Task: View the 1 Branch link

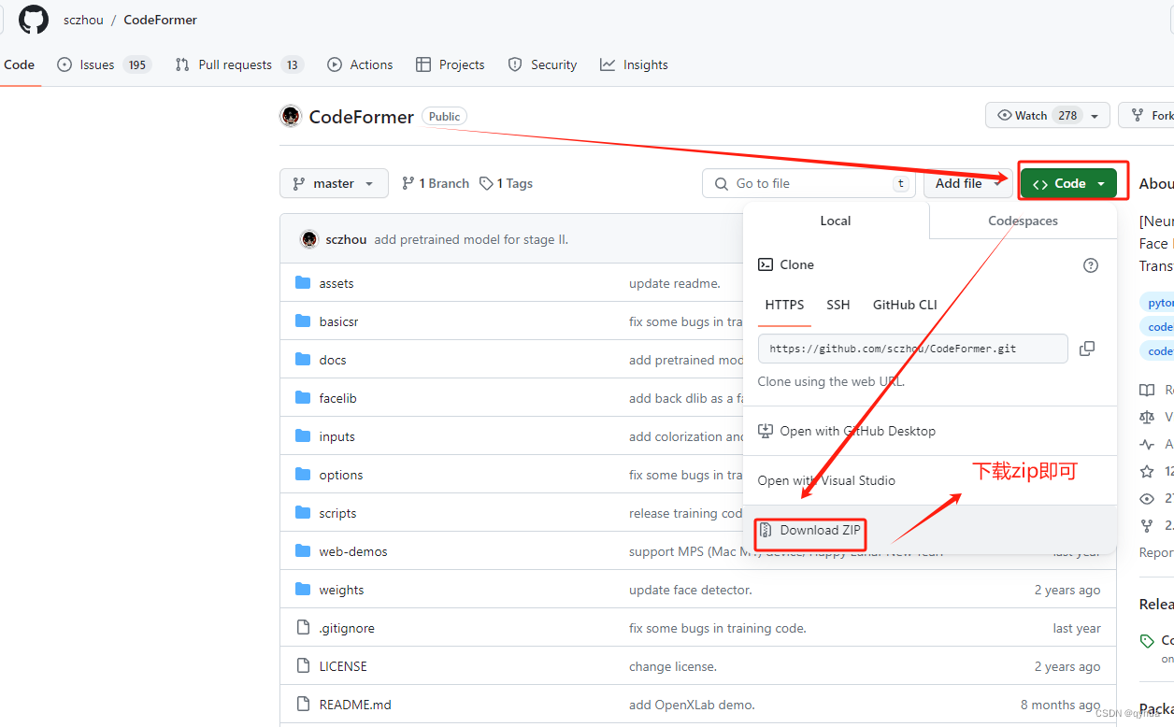Action: (436, 183)
